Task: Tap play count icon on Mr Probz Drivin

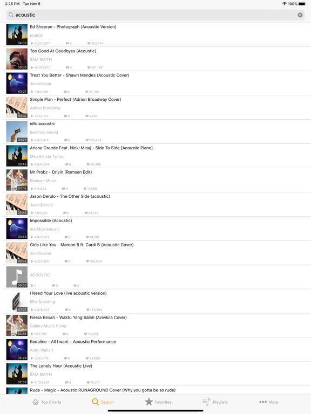Action: (32, 189)
